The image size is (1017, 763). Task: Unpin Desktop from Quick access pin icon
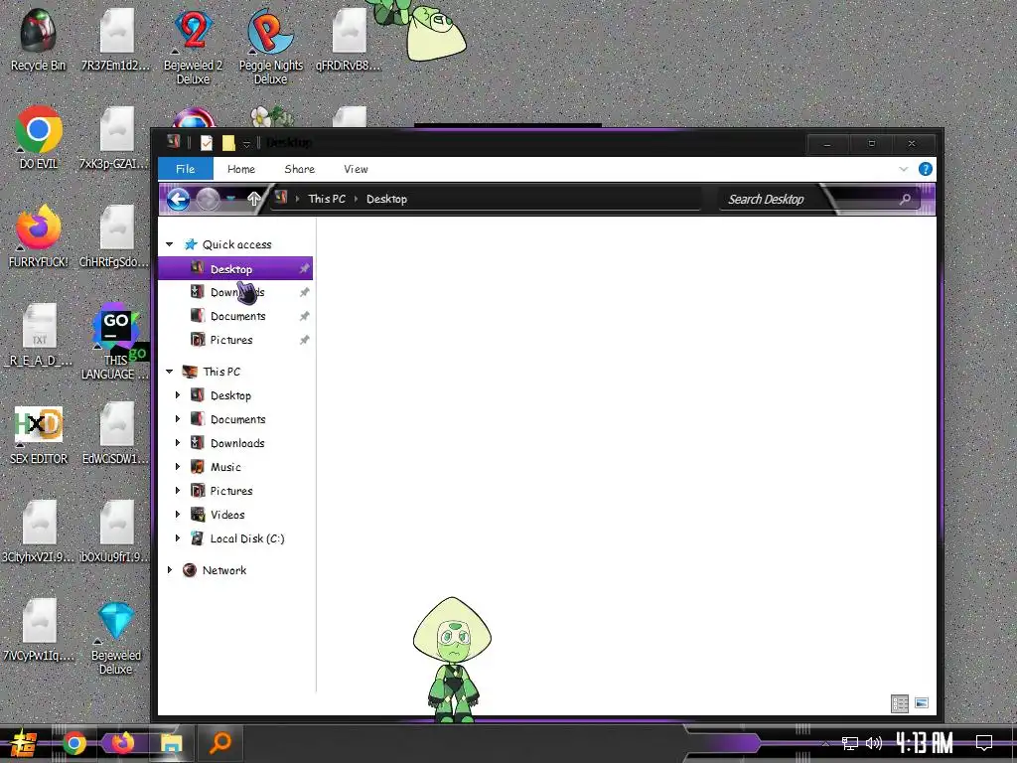point(304,268)
